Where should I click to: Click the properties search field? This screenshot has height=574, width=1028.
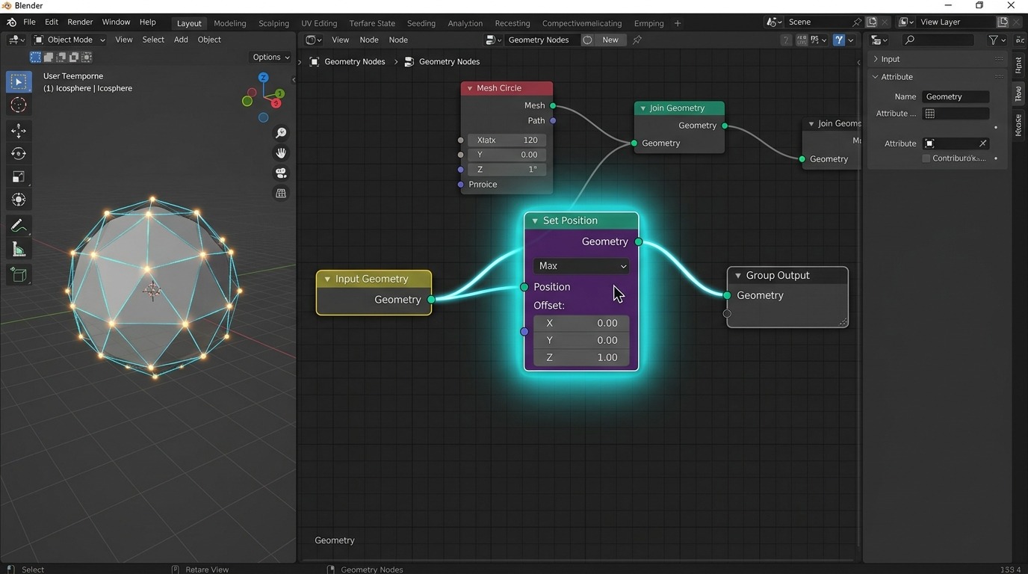coord(938,40)
